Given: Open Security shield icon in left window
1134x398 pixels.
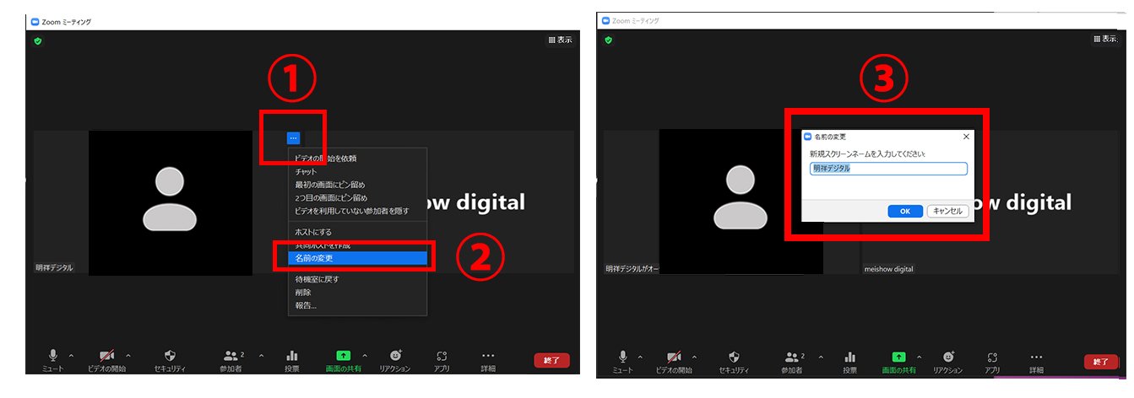Looking at the screenshot, I should pos(170,356).
